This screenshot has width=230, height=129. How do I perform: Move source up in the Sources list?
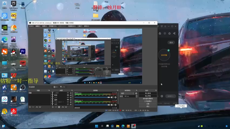pos(63,107)
